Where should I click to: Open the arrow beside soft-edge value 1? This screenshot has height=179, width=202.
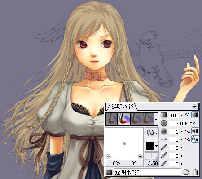[181, 131]
